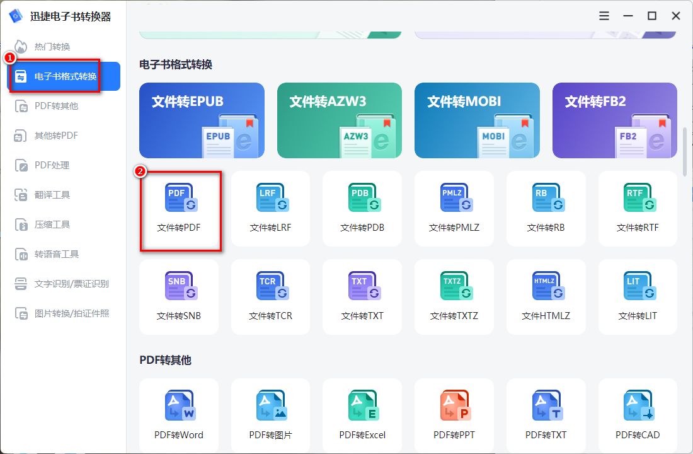Open the 文件转TCR converter
The height and width of the screenshot is (454, 693).
pyautogui.click(x=270, y=296)
